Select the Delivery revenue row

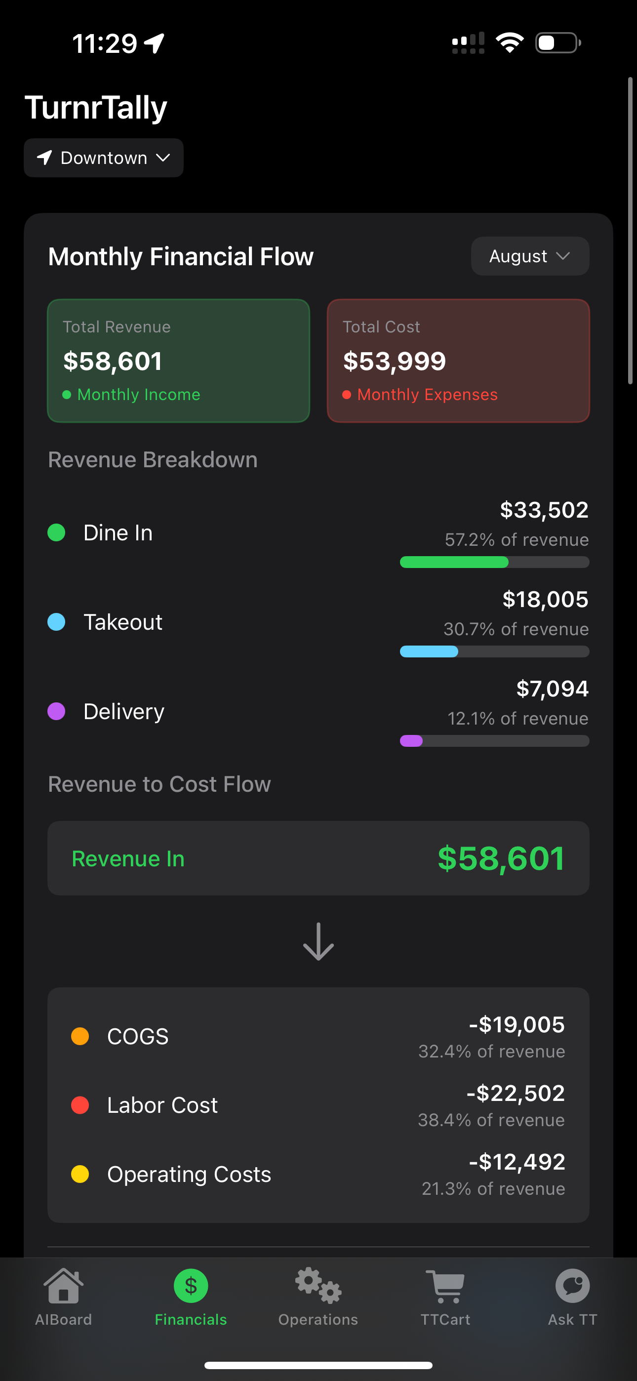318,711
